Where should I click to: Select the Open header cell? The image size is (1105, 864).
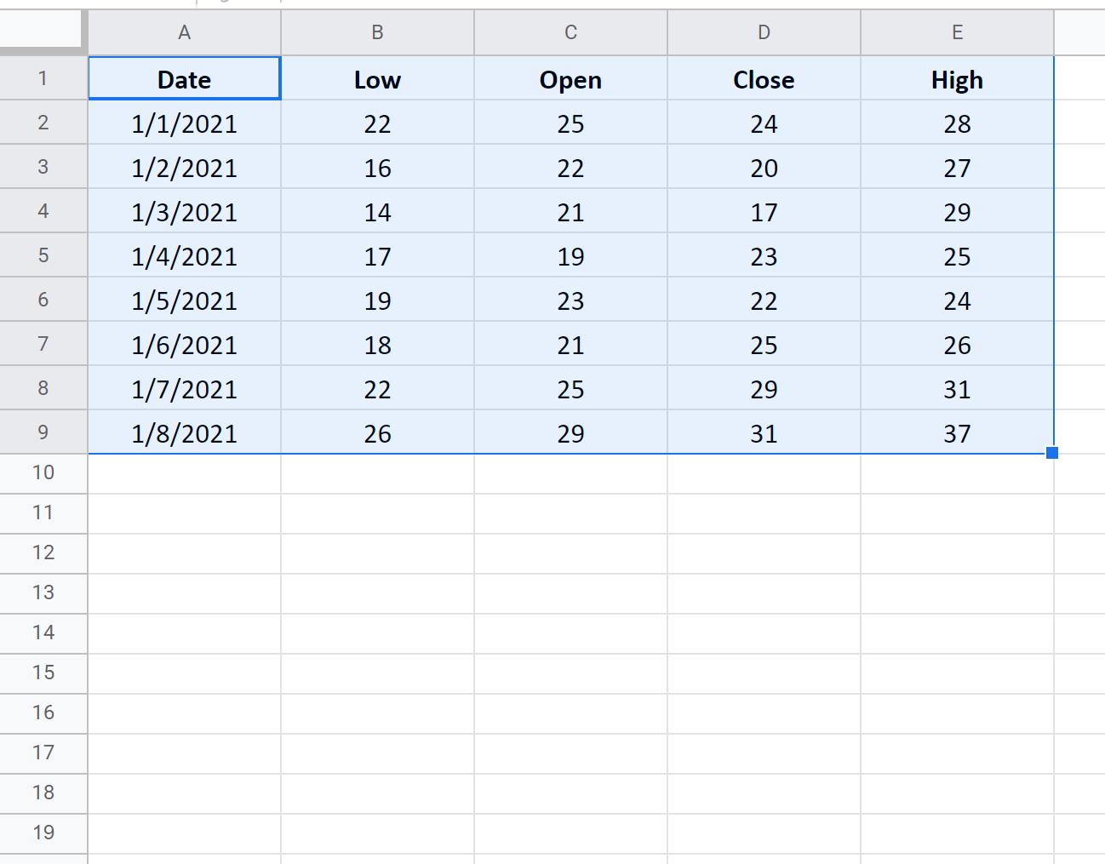(570, 79)
